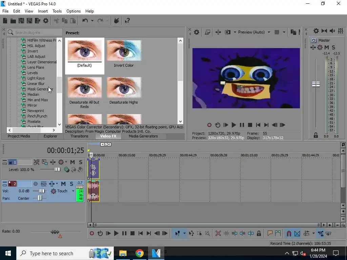Switch to the Media Generators tab

coord(143,136)
